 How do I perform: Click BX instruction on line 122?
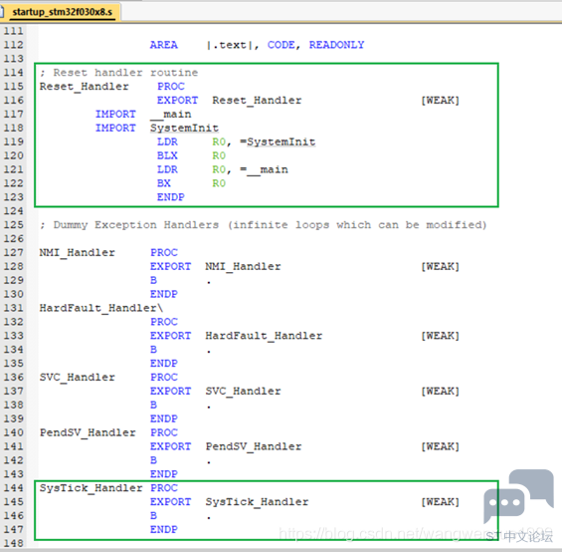[x=164, y=183]
